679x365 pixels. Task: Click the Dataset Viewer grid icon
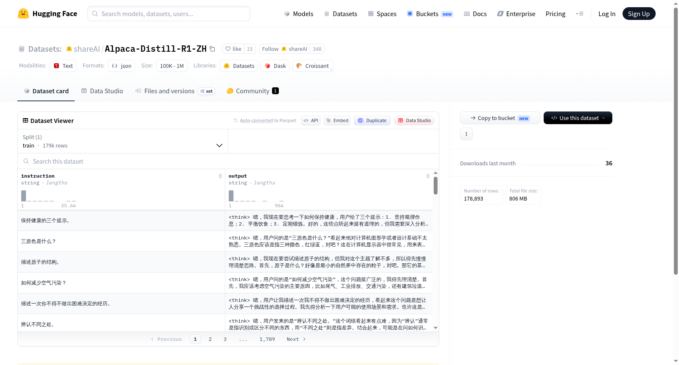point(25,120)
